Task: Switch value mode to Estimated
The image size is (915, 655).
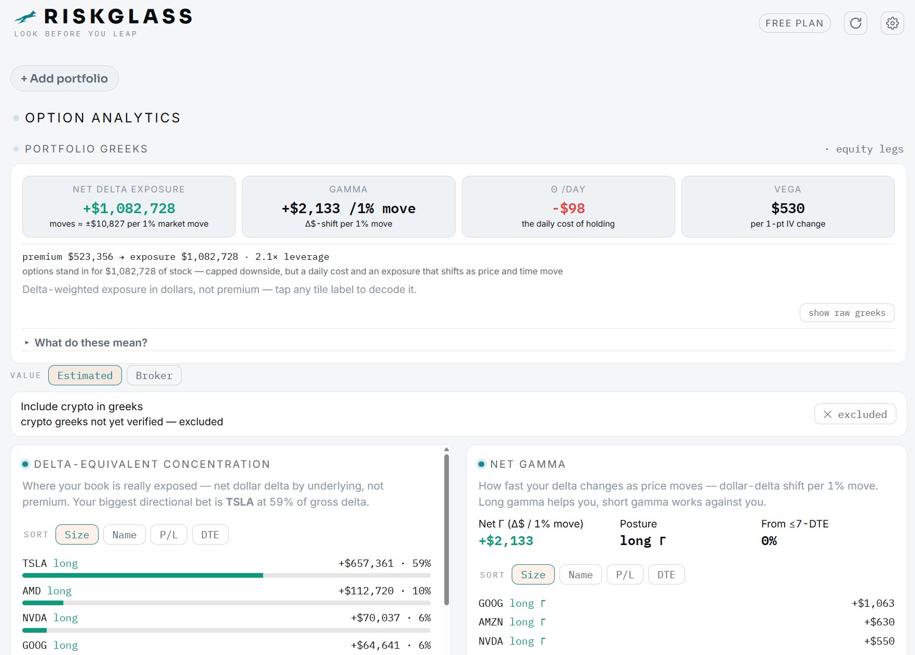Action: (85, 375)
